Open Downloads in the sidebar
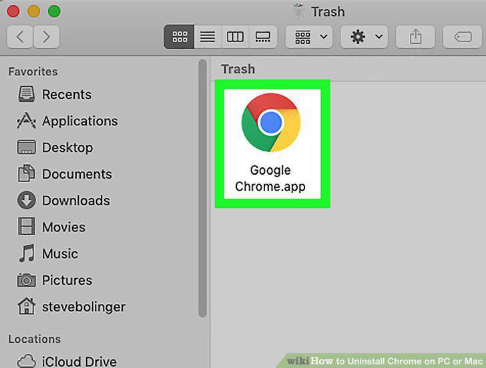Screen dimensions: 486x368 tap(63, 201)
